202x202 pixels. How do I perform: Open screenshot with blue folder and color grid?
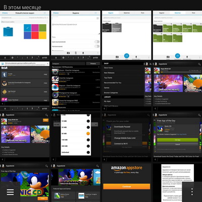pyautogui.click(x=25, y=35)
